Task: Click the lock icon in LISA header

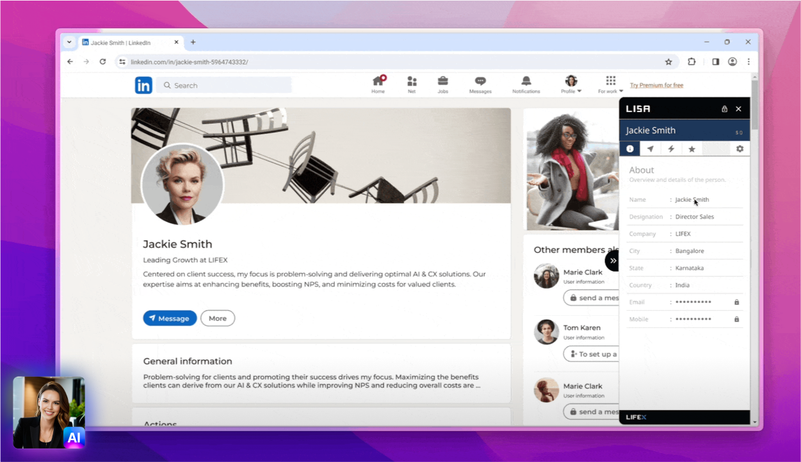Action: click(724, 109)
